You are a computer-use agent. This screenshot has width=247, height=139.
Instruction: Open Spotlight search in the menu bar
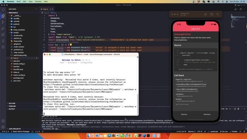tap(223, 2)
